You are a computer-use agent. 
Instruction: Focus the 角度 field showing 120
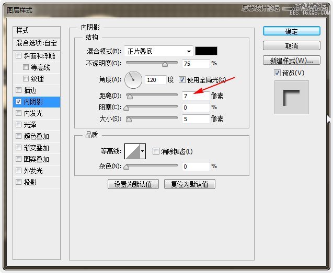click(x=155, y=80)
